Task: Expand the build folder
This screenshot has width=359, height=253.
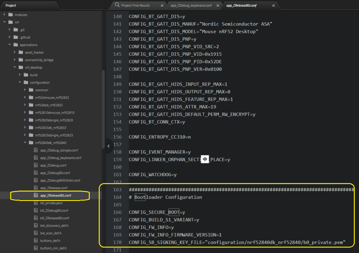Action: 20,75
